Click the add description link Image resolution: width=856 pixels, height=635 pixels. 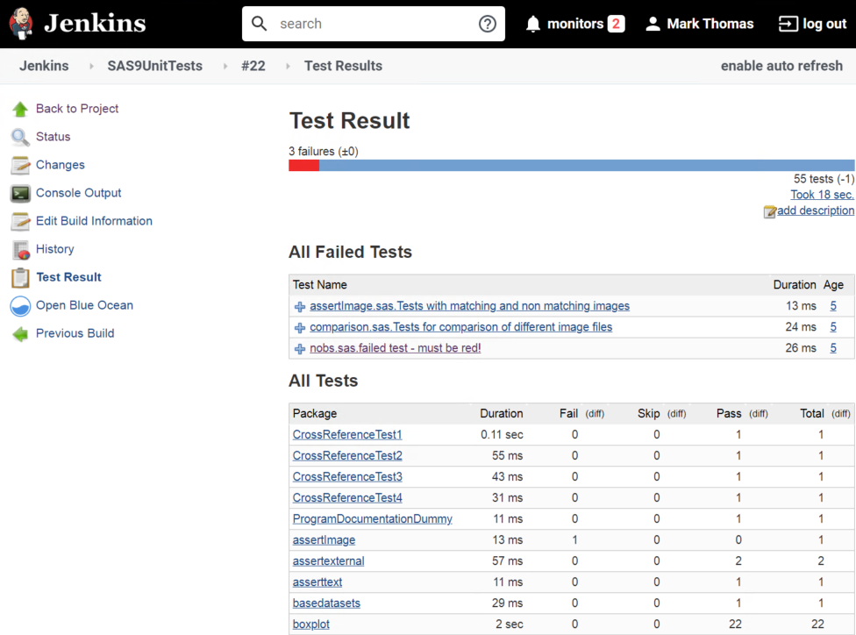point(815,210)
